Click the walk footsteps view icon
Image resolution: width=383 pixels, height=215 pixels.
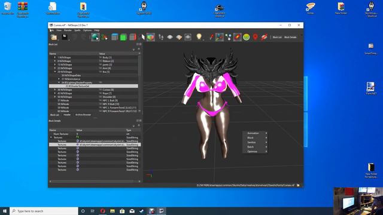[161, 37]
